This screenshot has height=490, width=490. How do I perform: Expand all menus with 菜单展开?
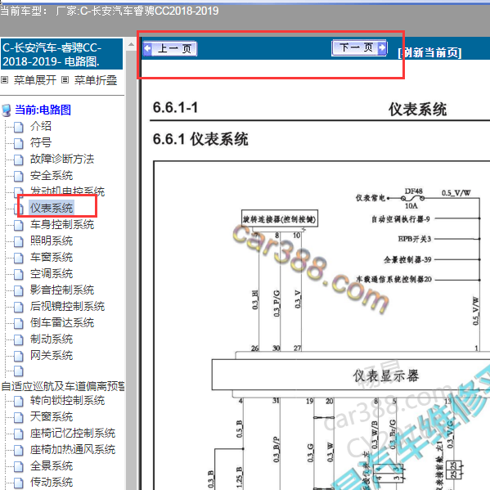click(34, 80)
